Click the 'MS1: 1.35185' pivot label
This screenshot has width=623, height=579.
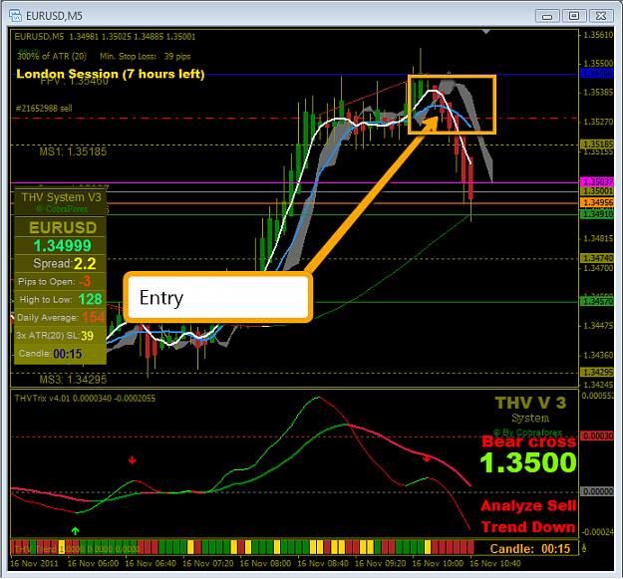[73, 151]
